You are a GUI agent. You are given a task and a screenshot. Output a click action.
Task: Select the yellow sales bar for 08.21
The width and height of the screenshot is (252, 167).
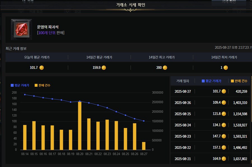click(x=89, y=134)
